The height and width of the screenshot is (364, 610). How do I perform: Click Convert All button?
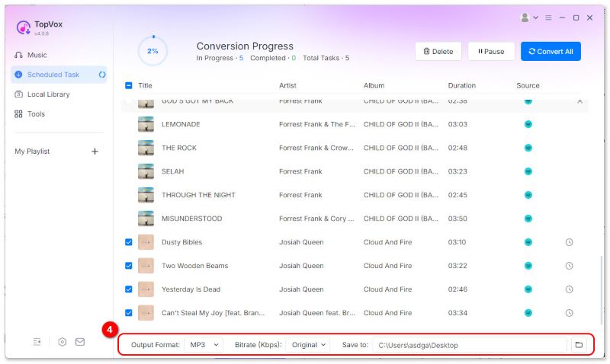pyautogui.click(x=551, y=51)
